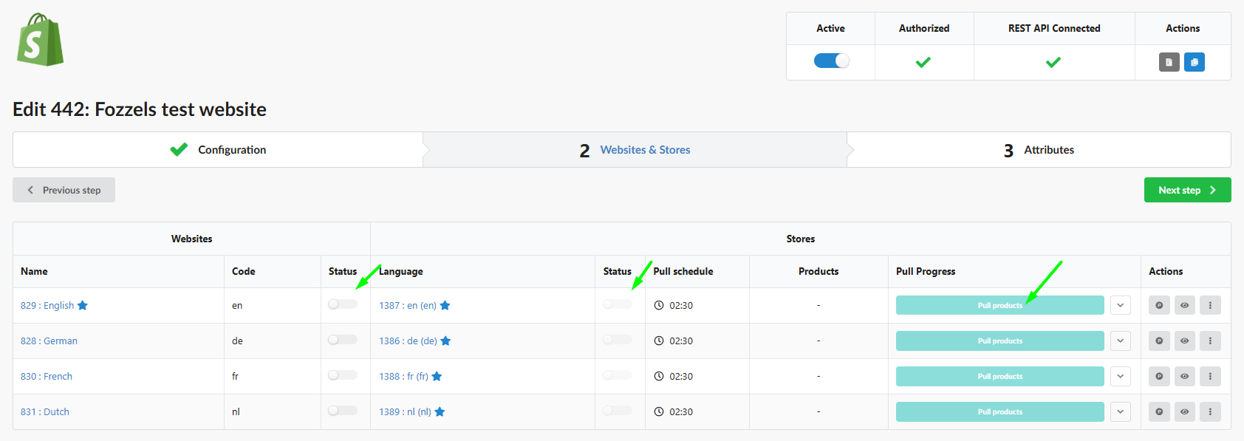Open store link 1389 : nl (nl)
The height and width of the screenshot is (441, 1244).
pyautogui.click(x=405, y=411)
